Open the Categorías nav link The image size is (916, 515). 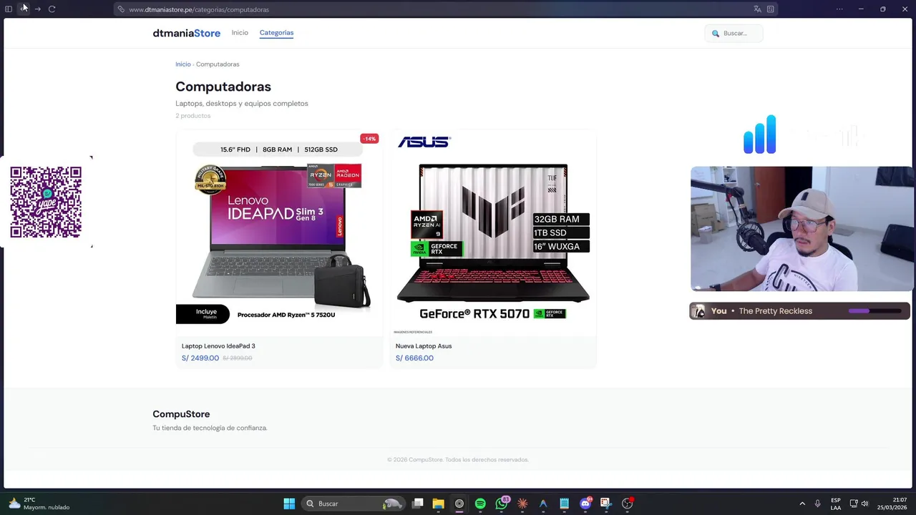[276, 33]
